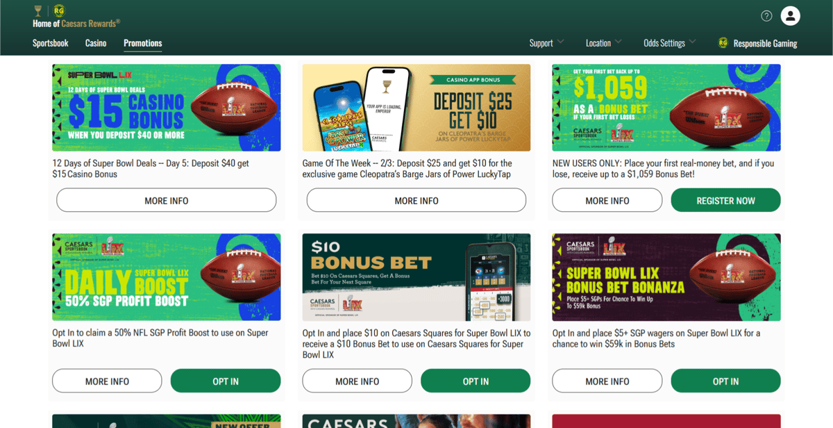The height and width of the screenshot is (428, 833).
Task: Opt in to Bonus Bet Bonanza promotion
Action: [725, 381]
